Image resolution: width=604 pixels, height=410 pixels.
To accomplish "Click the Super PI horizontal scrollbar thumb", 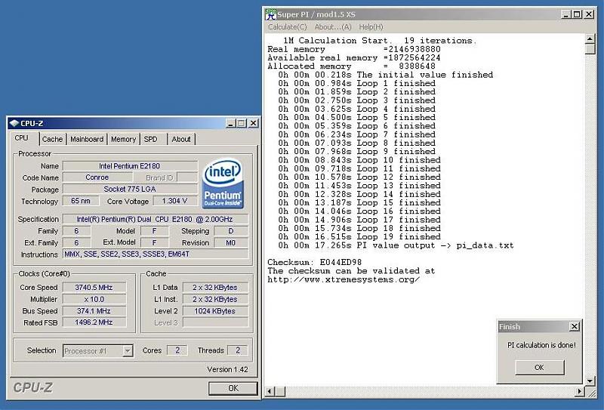I will 280,392.
